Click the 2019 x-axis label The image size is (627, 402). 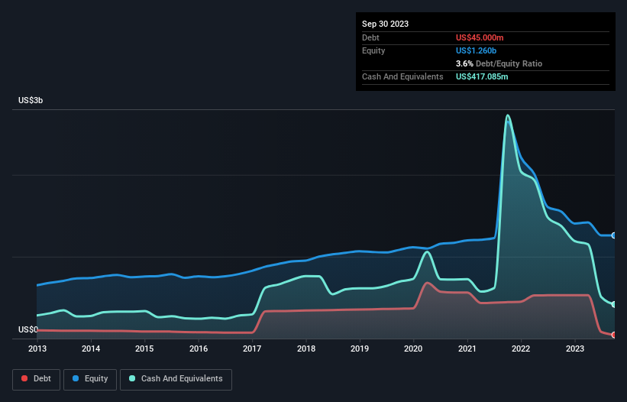point(360,349)
